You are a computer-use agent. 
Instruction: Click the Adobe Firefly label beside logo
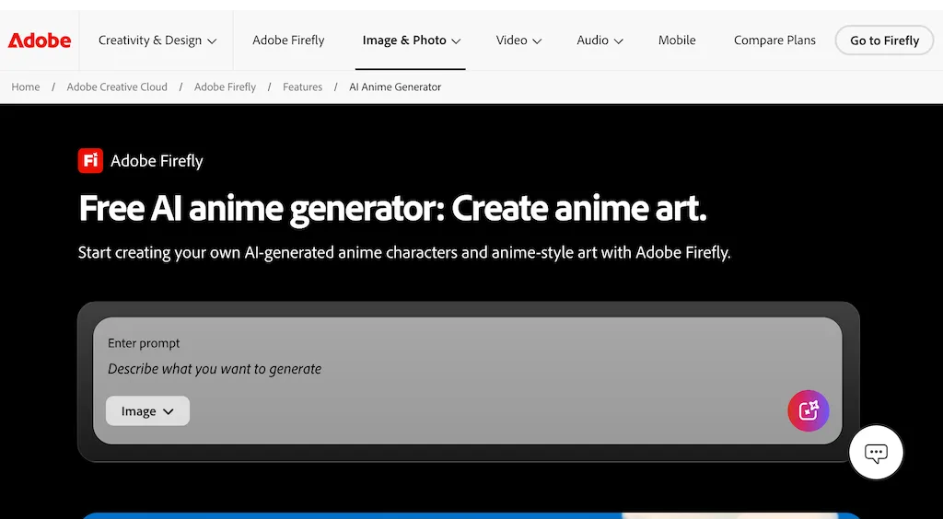tap(157, 161)
